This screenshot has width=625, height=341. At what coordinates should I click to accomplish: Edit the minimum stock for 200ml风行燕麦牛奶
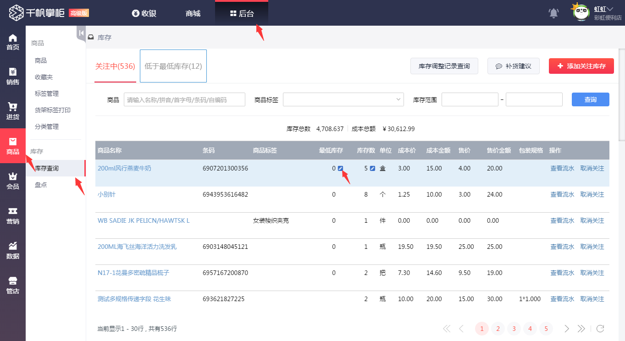click(x=340, y=168)
